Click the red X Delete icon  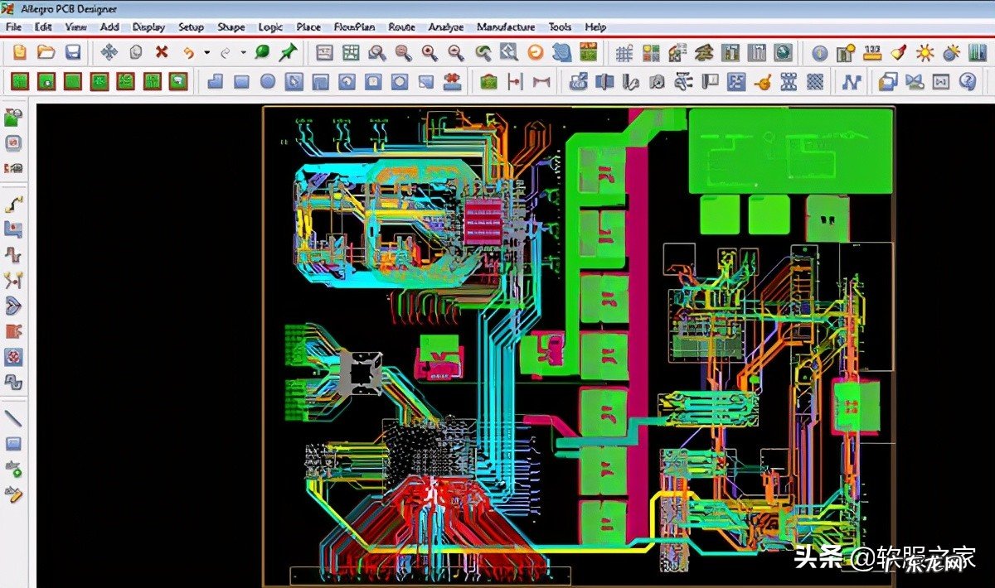tap(162, 52)
